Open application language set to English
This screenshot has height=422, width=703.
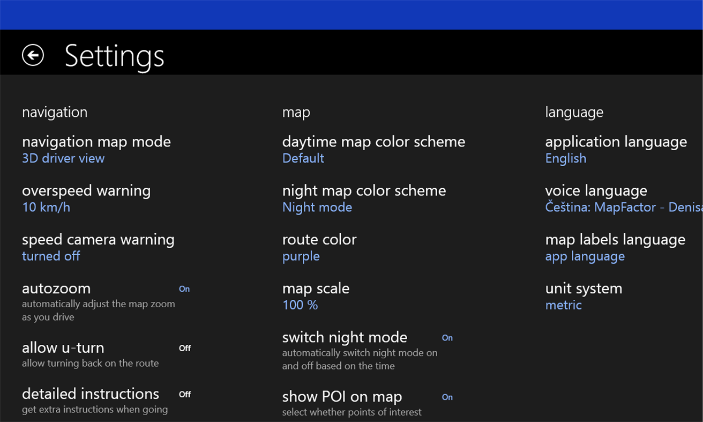click(x=616, y=149)
